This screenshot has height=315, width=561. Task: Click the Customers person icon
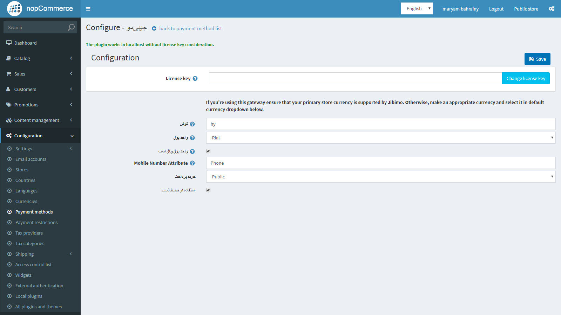coord(8,89)
